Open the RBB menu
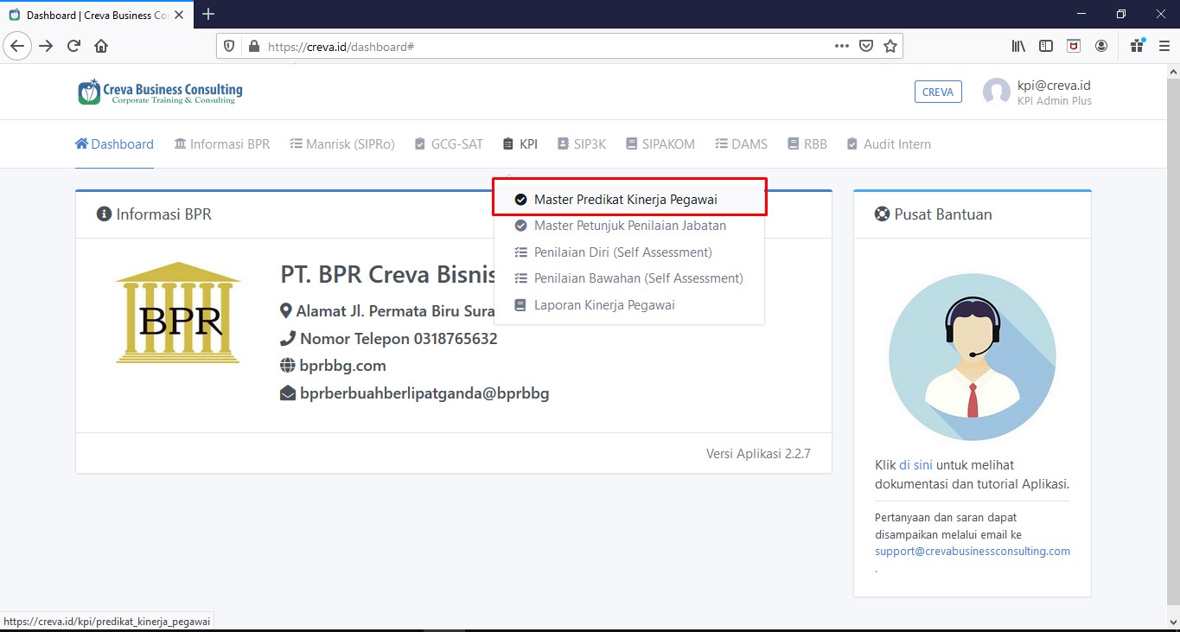This screenshot has height=632, width=1180. tap(807, 144)
